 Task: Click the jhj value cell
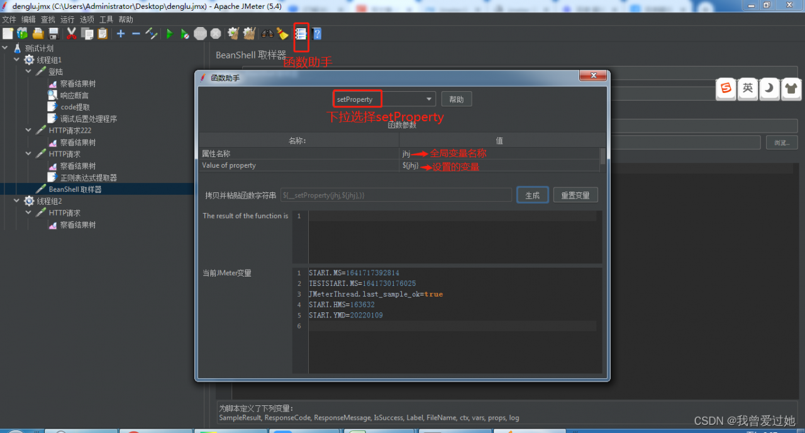click(x=499, y=153)
